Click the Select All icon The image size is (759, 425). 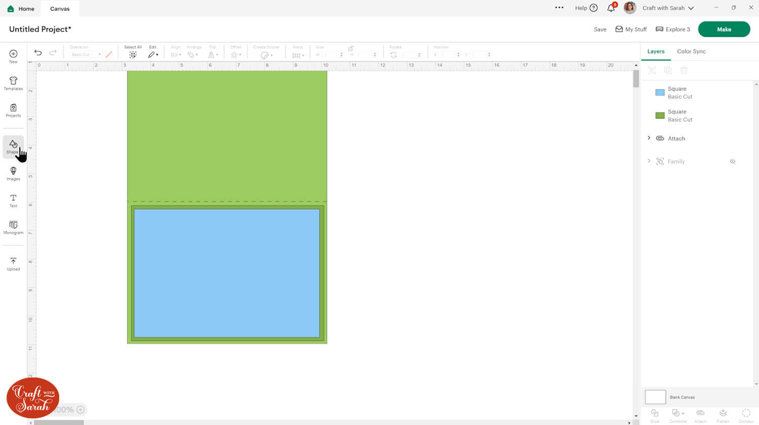133,55
